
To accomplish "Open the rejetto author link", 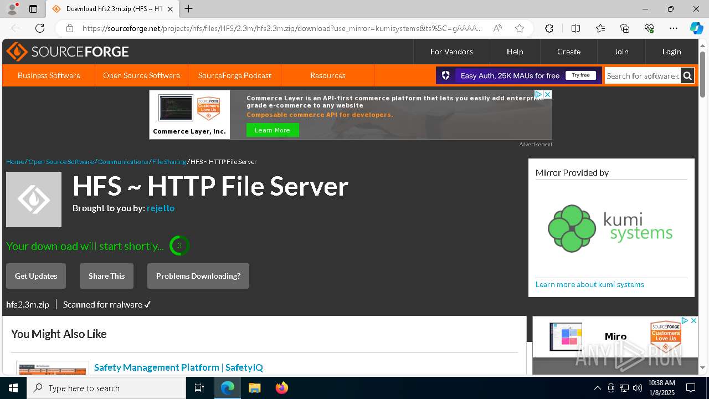I will [161, 208].
